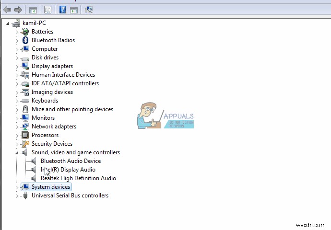Click the Network adapters icon
The width and height of the screenshot is (331, 230).
[x=25, y=126]
